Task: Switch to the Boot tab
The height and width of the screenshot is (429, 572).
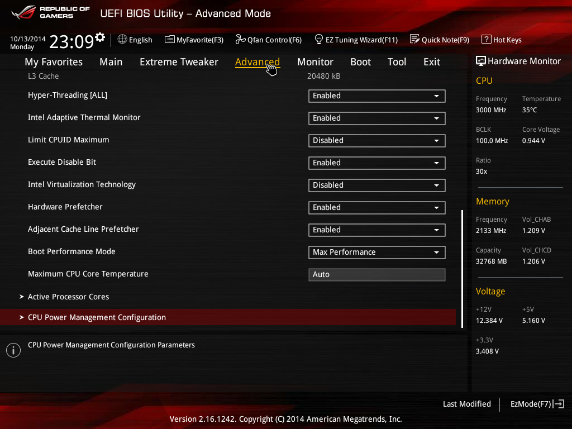Action: (360, 62)
